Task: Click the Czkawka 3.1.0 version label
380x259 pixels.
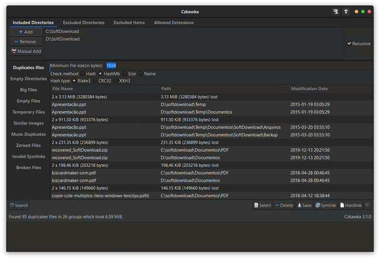Action: (x=357, y=216)
